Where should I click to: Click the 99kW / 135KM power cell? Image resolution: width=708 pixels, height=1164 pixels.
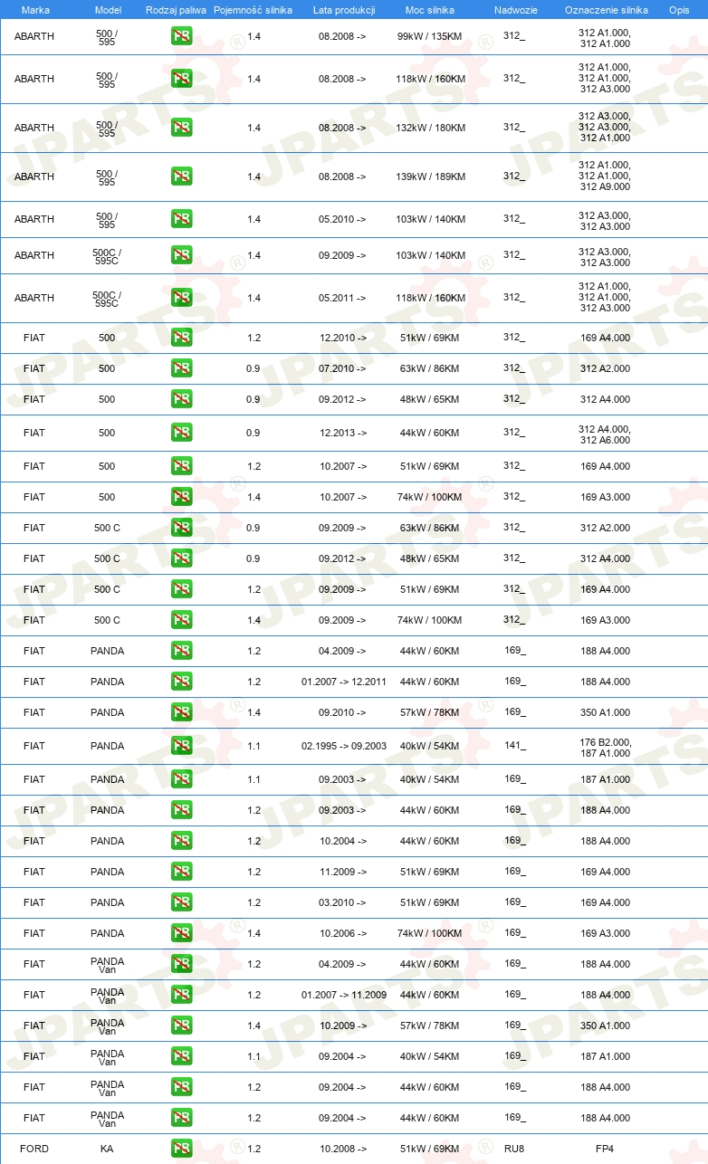point(431,37)
